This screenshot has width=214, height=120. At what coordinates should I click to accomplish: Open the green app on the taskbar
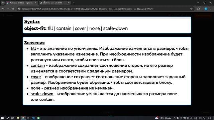[38, 118]
